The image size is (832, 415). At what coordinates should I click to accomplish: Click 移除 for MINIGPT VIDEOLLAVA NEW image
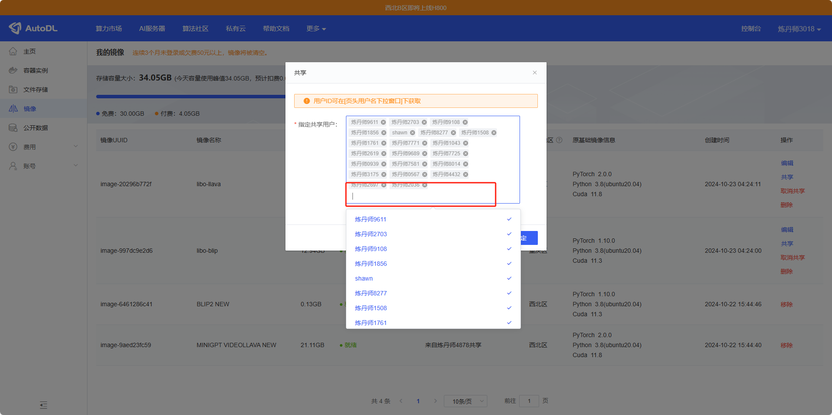click(x=787, y=345)
